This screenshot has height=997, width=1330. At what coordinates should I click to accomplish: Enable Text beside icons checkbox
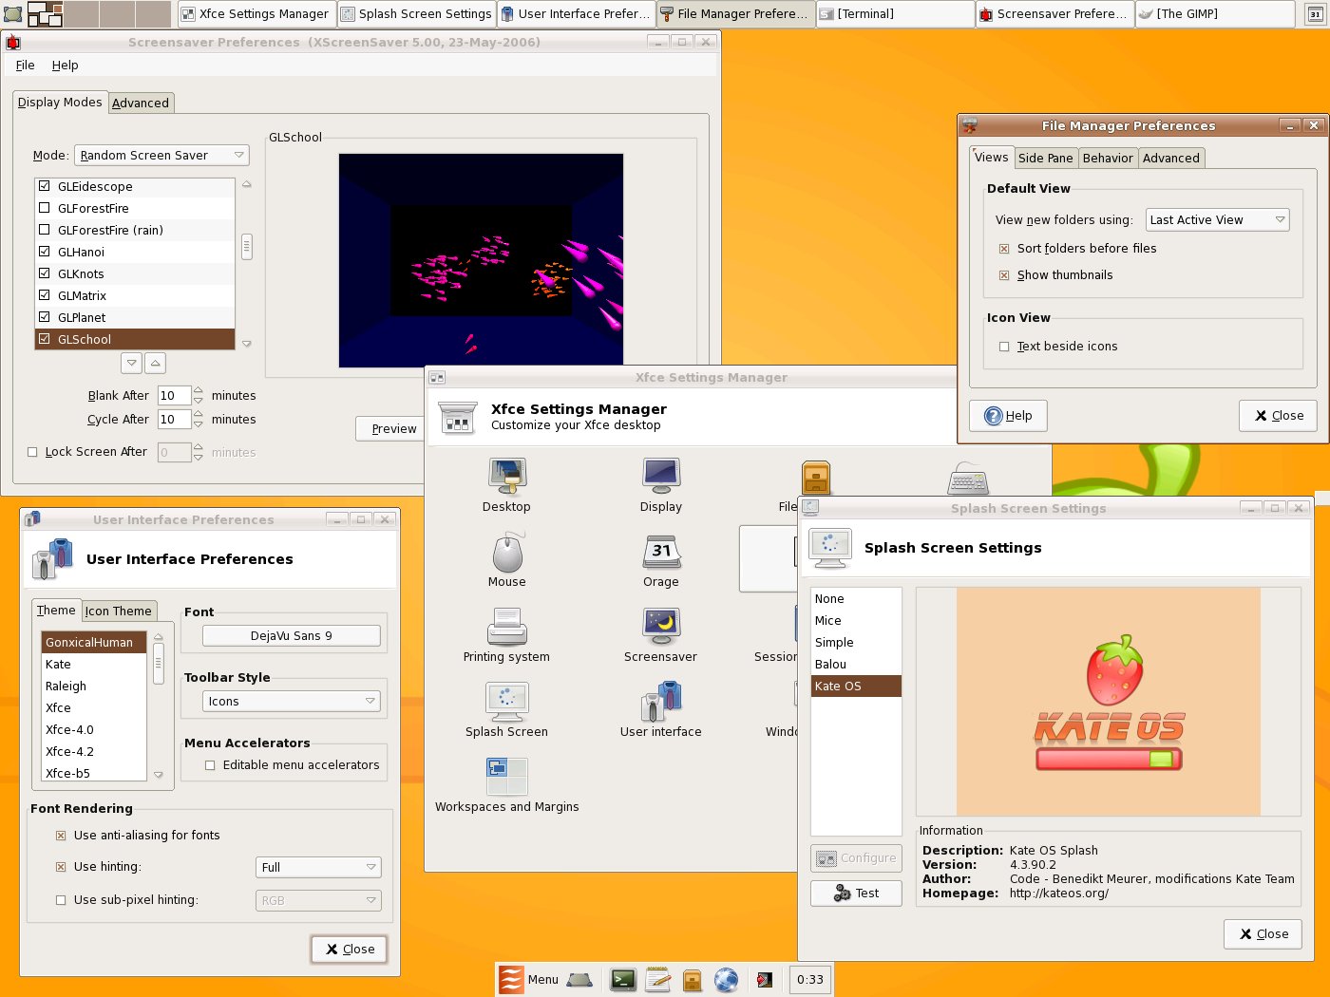pos(1004,347)
